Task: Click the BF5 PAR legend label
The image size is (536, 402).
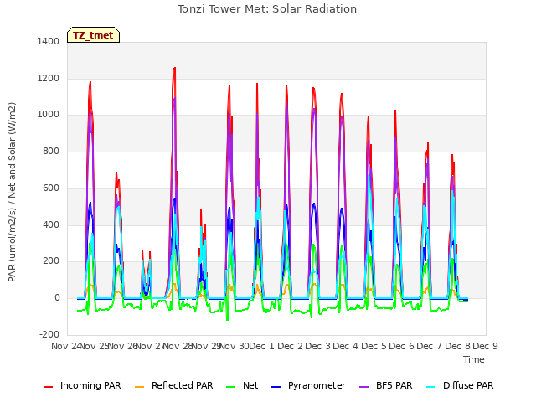Action: 394,385
